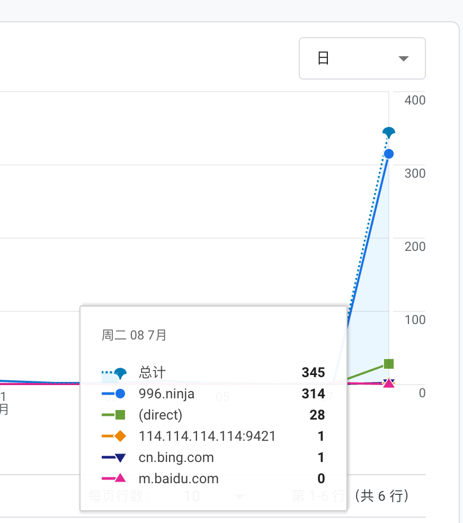Click the 314 value for 996.ninja
Image resolution: width=463 pixels, height=523 pixels.
pos(313,394)
